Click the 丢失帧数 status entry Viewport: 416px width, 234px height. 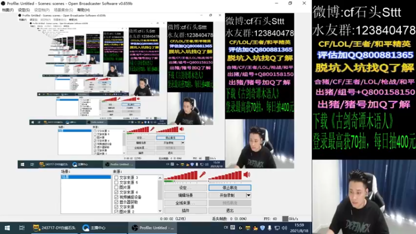point(229,218)
